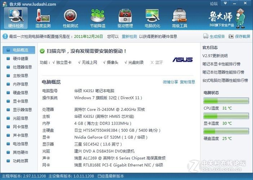Click the 海力士 DDR3 1333MHz memory value
The width and height of the screenshot is (253, 180).
[x=103, y=123]
